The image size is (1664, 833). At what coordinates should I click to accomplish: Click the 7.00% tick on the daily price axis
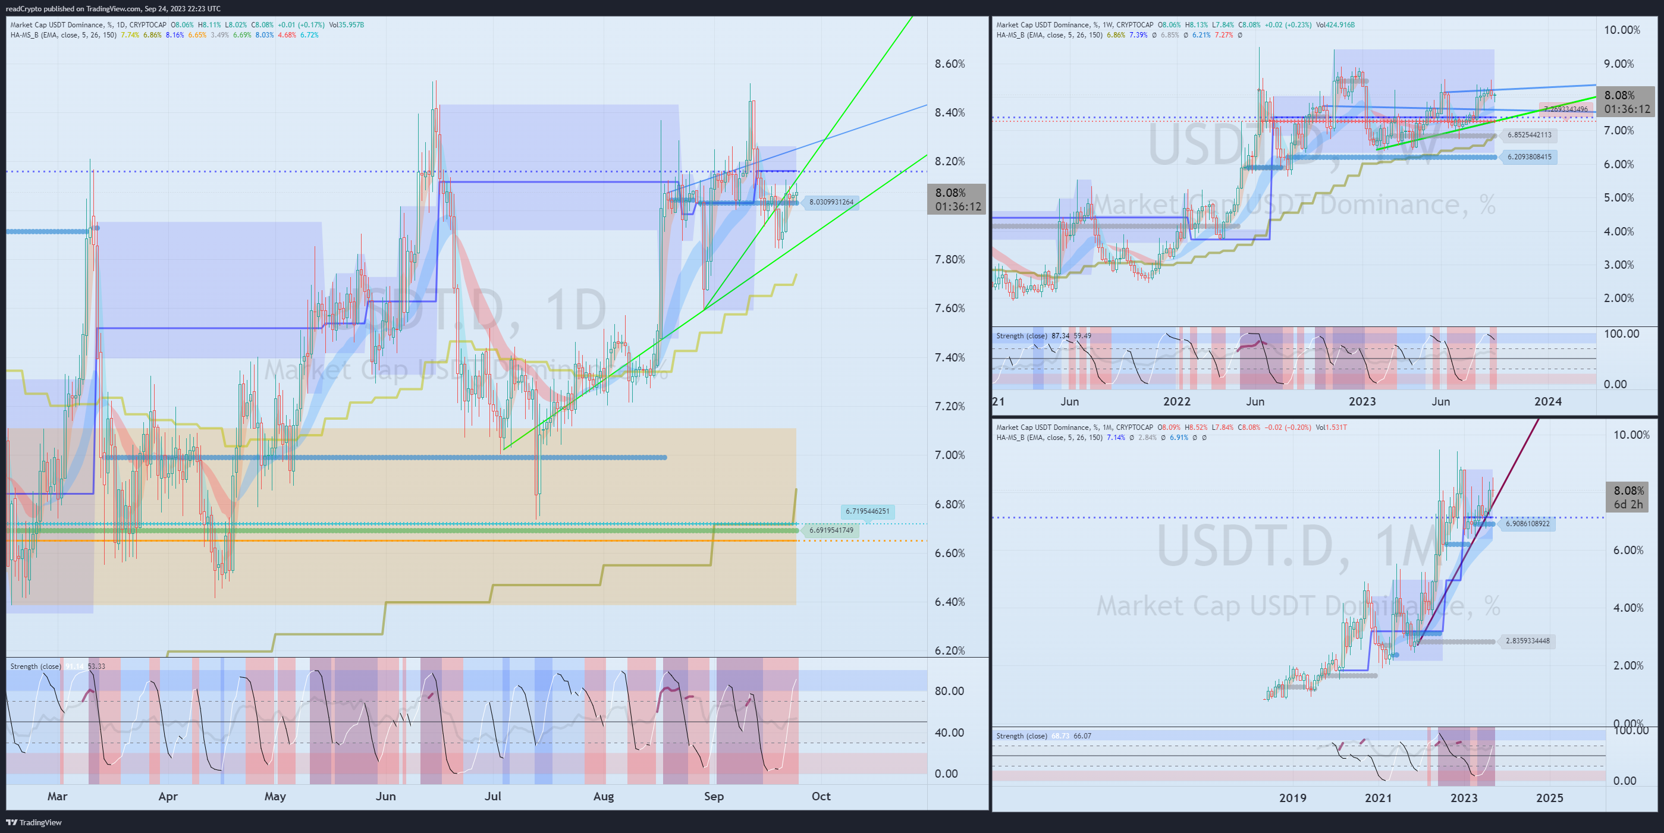(950, 455)
